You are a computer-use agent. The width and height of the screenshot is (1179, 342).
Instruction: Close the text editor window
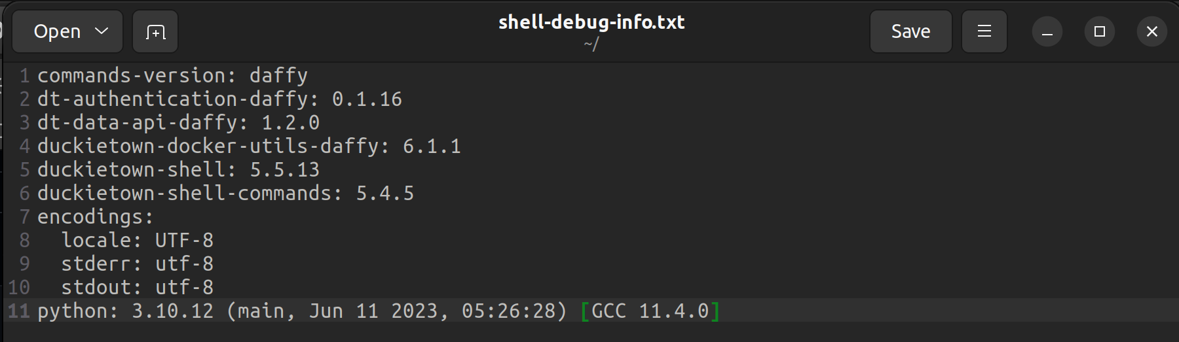[x=1152, y=31]
